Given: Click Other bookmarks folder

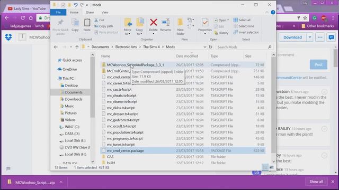Looking at the screenshot, I should point(318,26).
